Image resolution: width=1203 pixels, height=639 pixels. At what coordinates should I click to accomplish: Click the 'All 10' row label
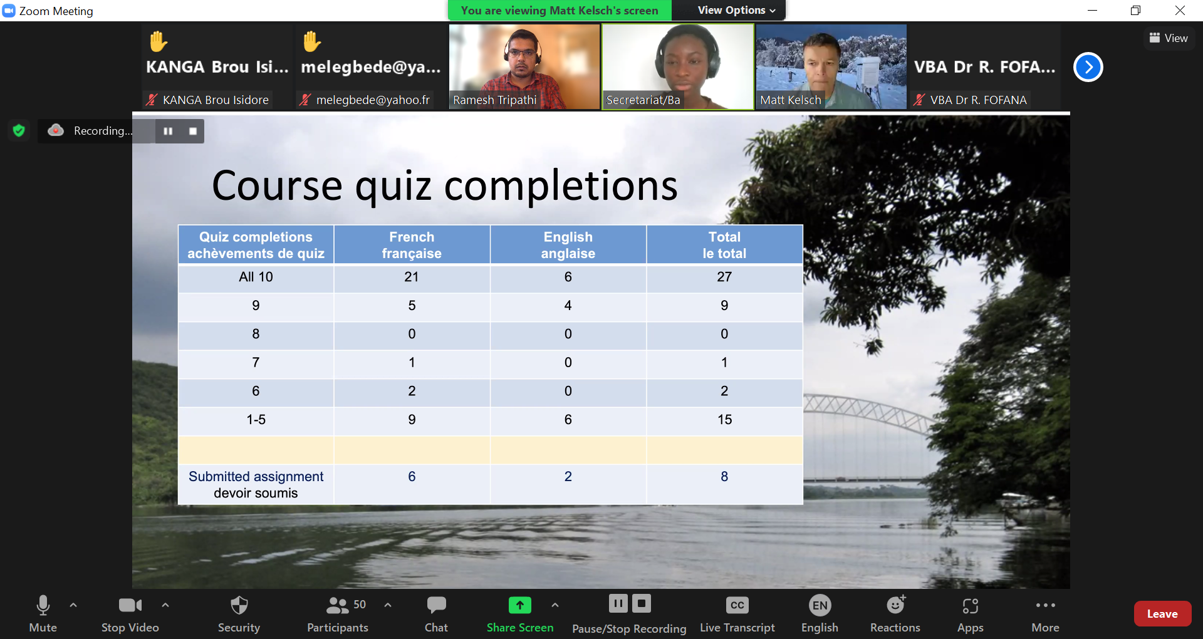(x=256, y=277)
